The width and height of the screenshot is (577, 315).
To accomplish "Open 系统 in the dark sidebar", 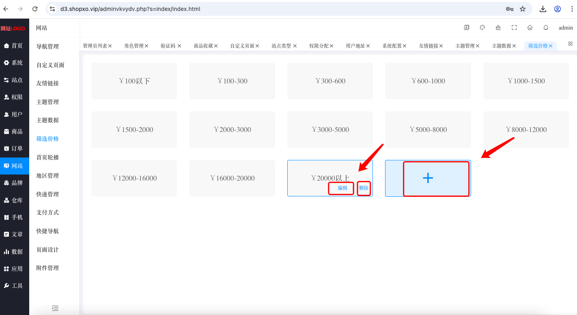I will point(15,63).
